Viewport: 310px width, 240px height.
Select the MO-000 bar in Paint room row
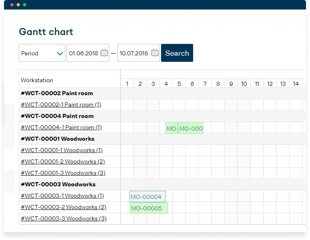[x=191, y=129]
